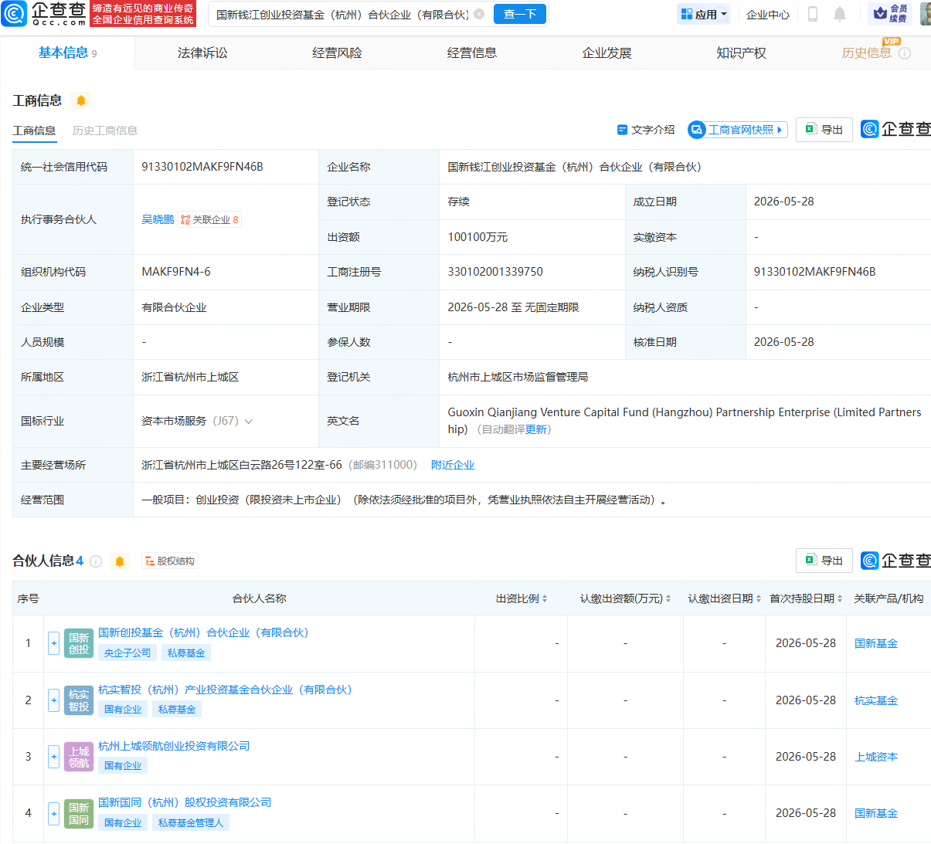Image resolution: width=931 pixels, height=844 pixels.
Task: Switch to 企业发展 tab
Action: [x=607, y=53]
